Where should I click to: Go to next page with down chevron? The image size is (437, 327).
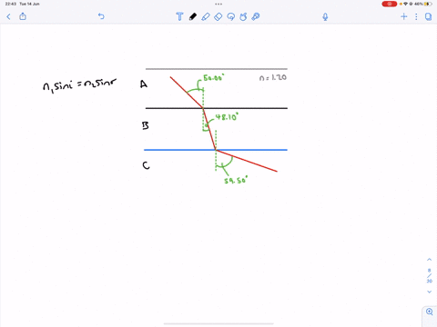pyautogui.click(x=429, y=292)
